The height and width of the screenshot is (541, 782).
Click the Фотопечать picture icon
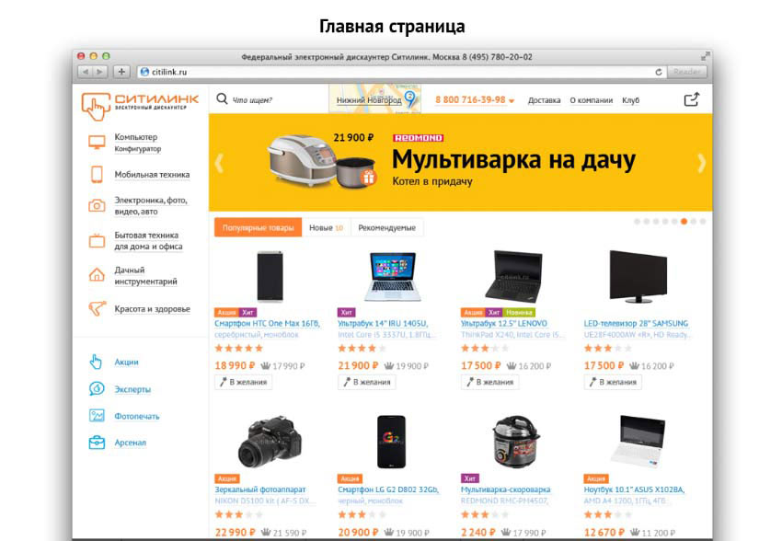pyautogui.click(x=97, y=415)
